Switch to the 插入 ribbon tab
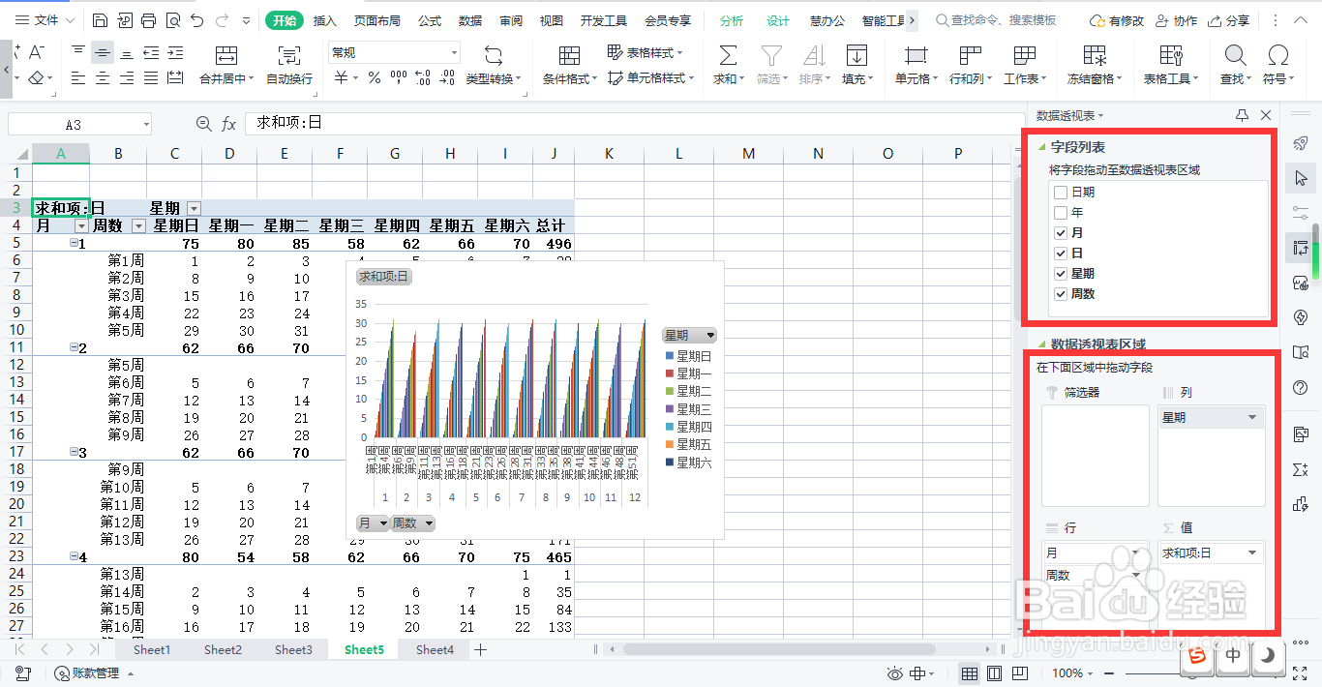Image resolution: width=1322 pixels, height=687 pixels. pos(324,19)
